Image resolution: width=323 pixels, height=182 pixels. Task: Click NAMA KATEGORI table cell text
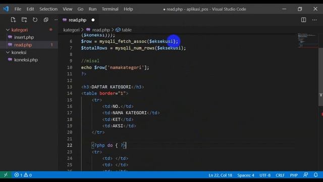point(130,113)
